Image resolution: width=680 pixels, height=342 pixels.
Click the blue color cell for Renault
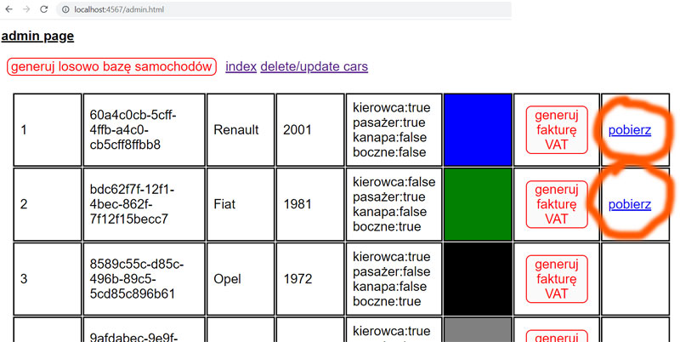[x=478, y=130]
